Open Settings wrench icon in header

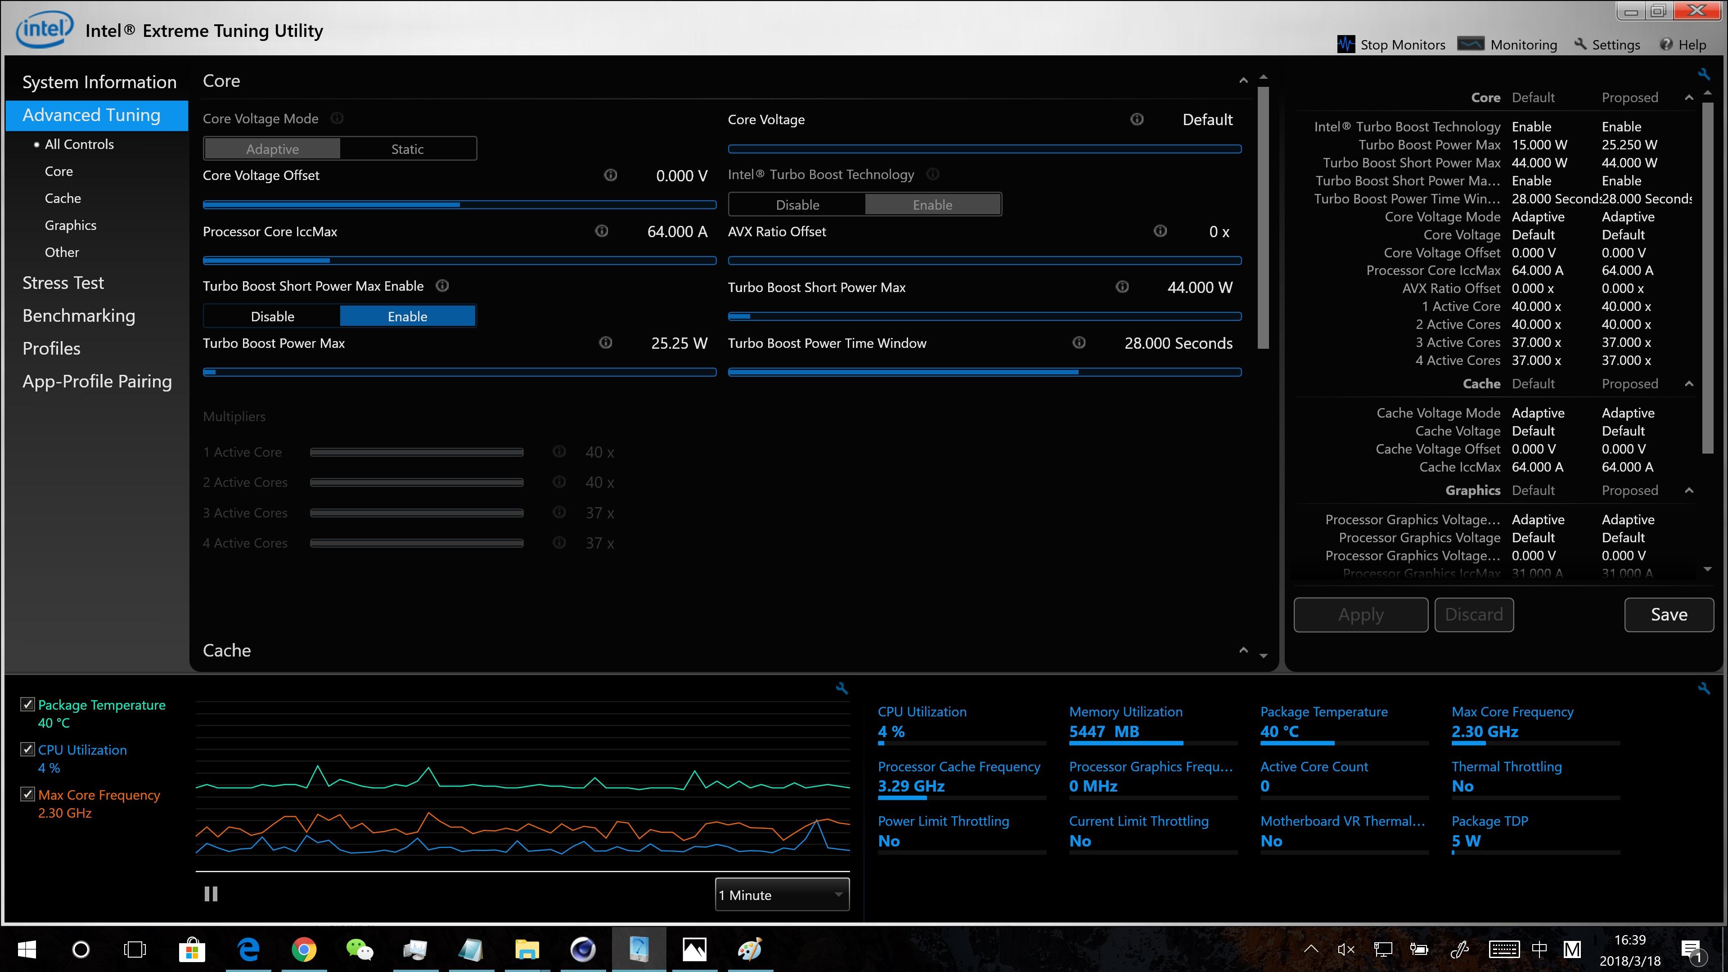point(1580,44)
